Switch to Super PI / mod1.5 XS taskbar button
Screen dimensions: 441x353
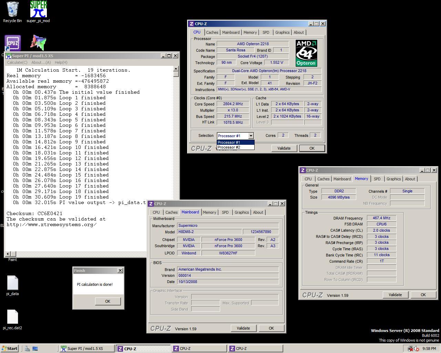tap(87, 349)
